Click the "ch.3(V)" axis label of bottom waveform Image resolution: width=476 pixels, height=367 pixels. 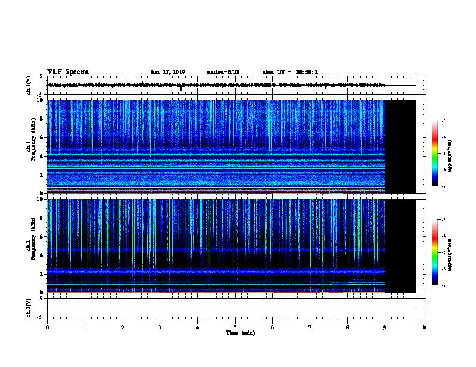[x=28, y=308]
